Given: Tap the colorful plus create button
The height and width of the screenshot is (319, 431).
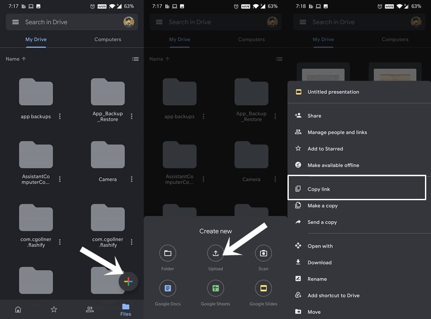Looking at the screenshot, I should 128,282.
